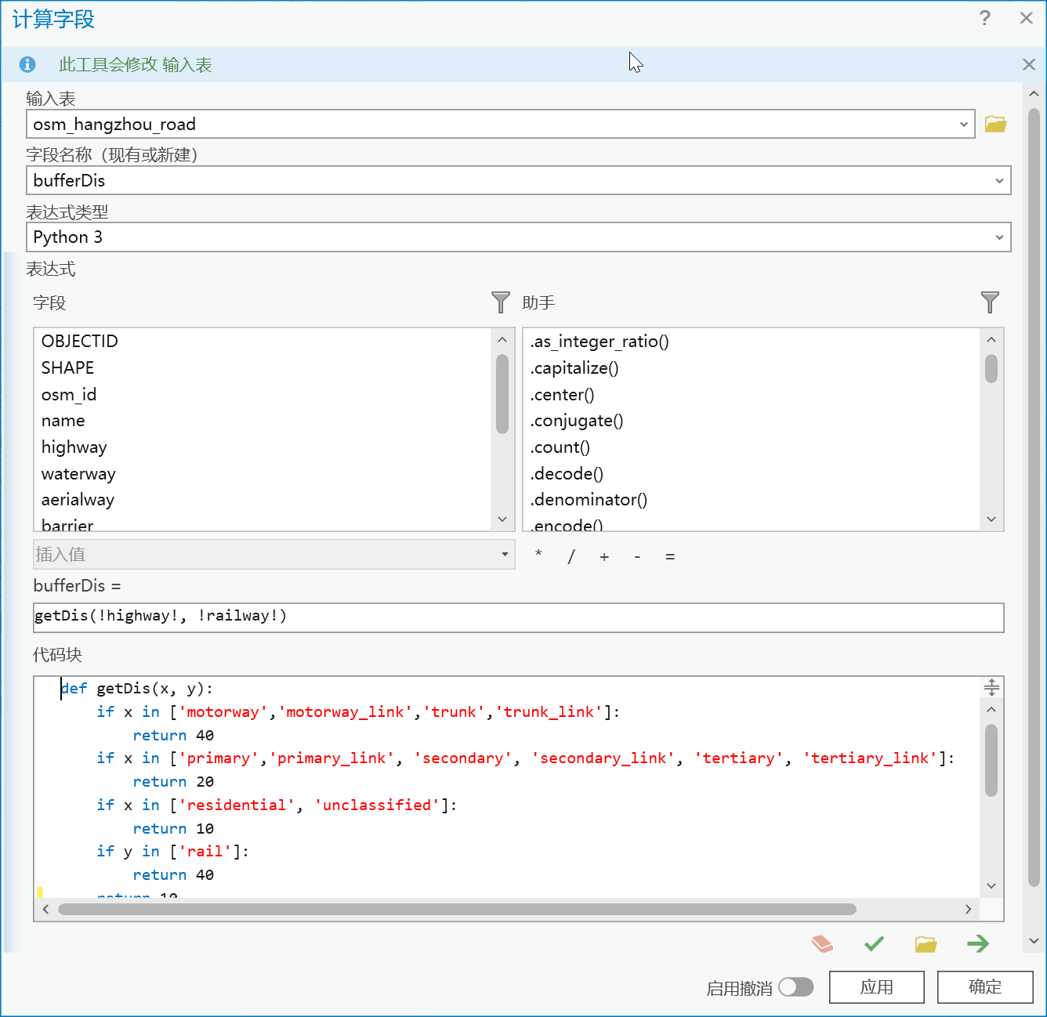Open help with the question mark icon
The width and height of the screenshot is (1047, 1017).
click(x=985, y=18)
